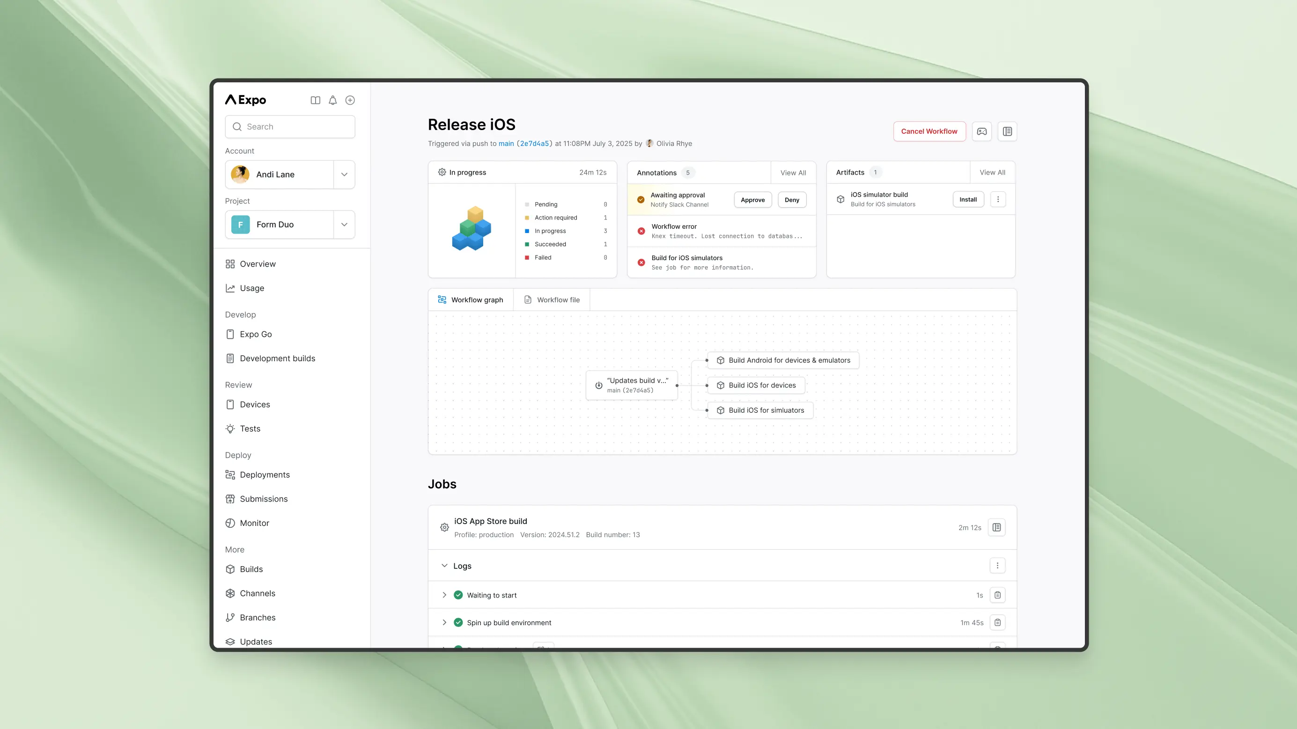Open iOS App Store build details icon

996,527
